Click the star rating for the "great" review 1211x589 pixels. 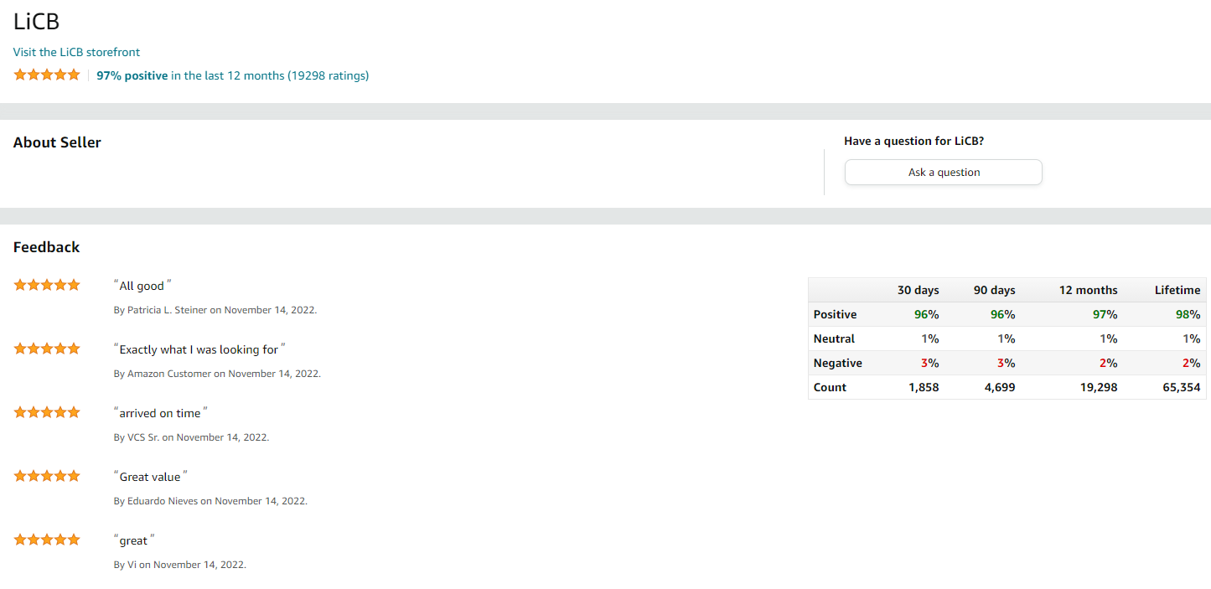pyautogui.click(x=47, y=540)
